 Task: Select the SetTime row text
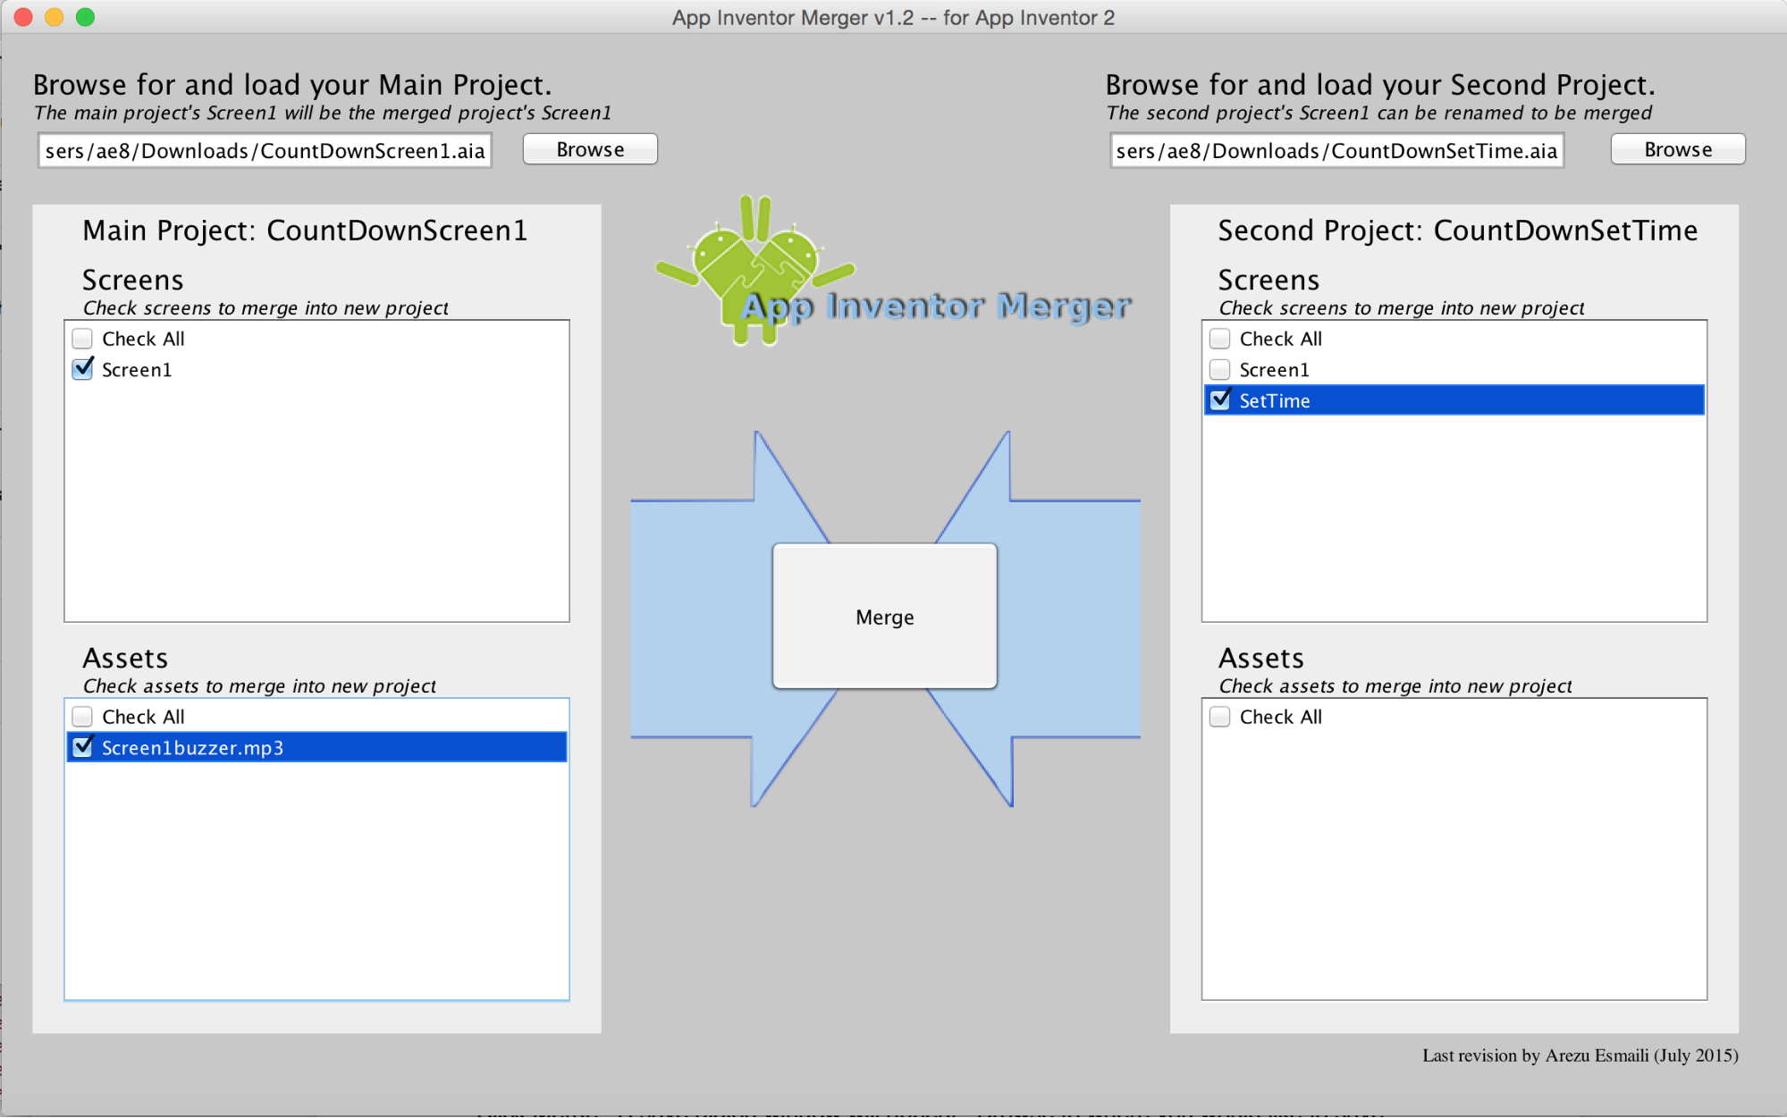[x=1275, y=400]
